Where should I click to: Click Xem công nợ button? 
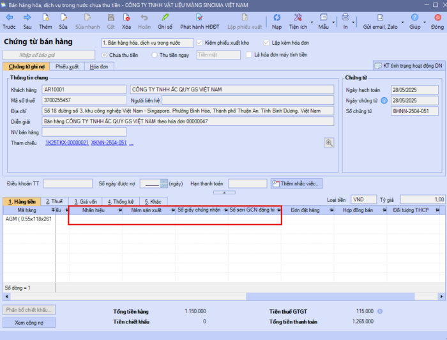(29, 323)
